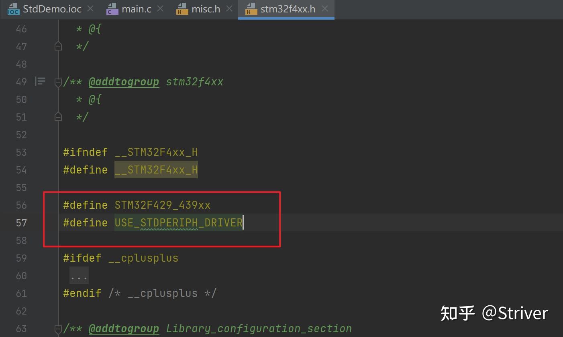Click the orange H icon on misc.h tab
Viewport: 563px width, 337px height.
tap(182, 9)
